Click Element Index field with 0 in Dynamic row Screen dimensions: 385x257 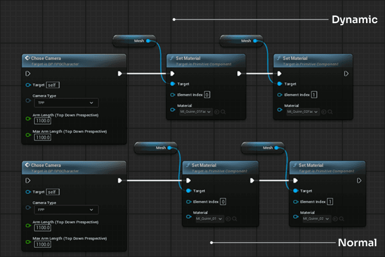pos(207,94)
